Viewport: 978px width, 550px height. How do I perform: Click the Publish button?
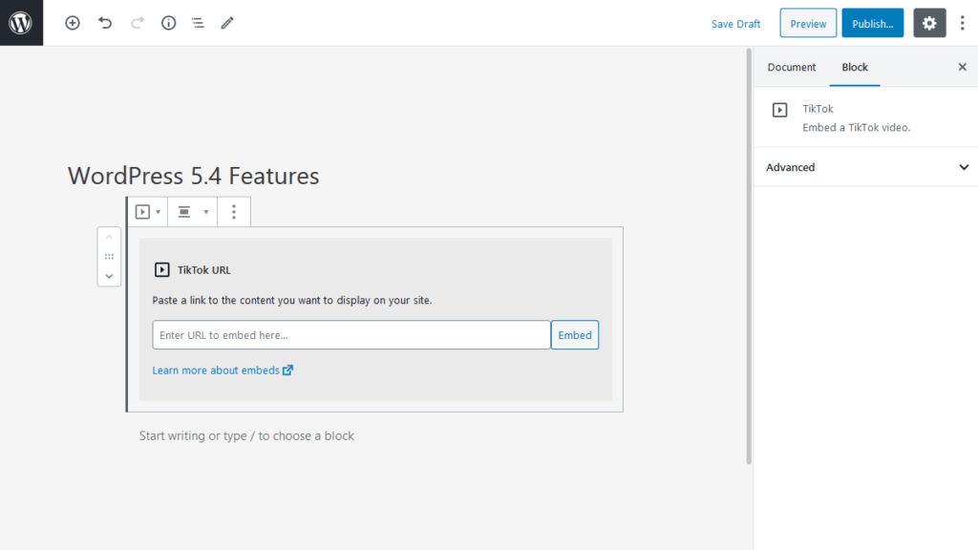click(x=873, y=24)
